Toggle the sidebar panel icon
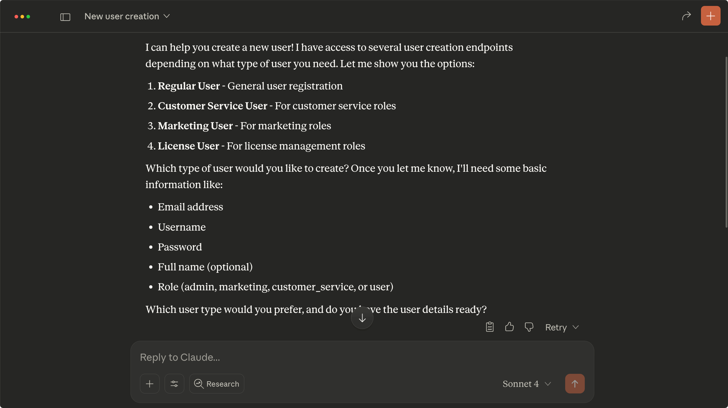 pyautogui.click(x=65, y=17)
